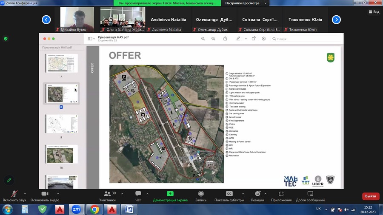Click the green pencil annotate icon

click(9, 180)
